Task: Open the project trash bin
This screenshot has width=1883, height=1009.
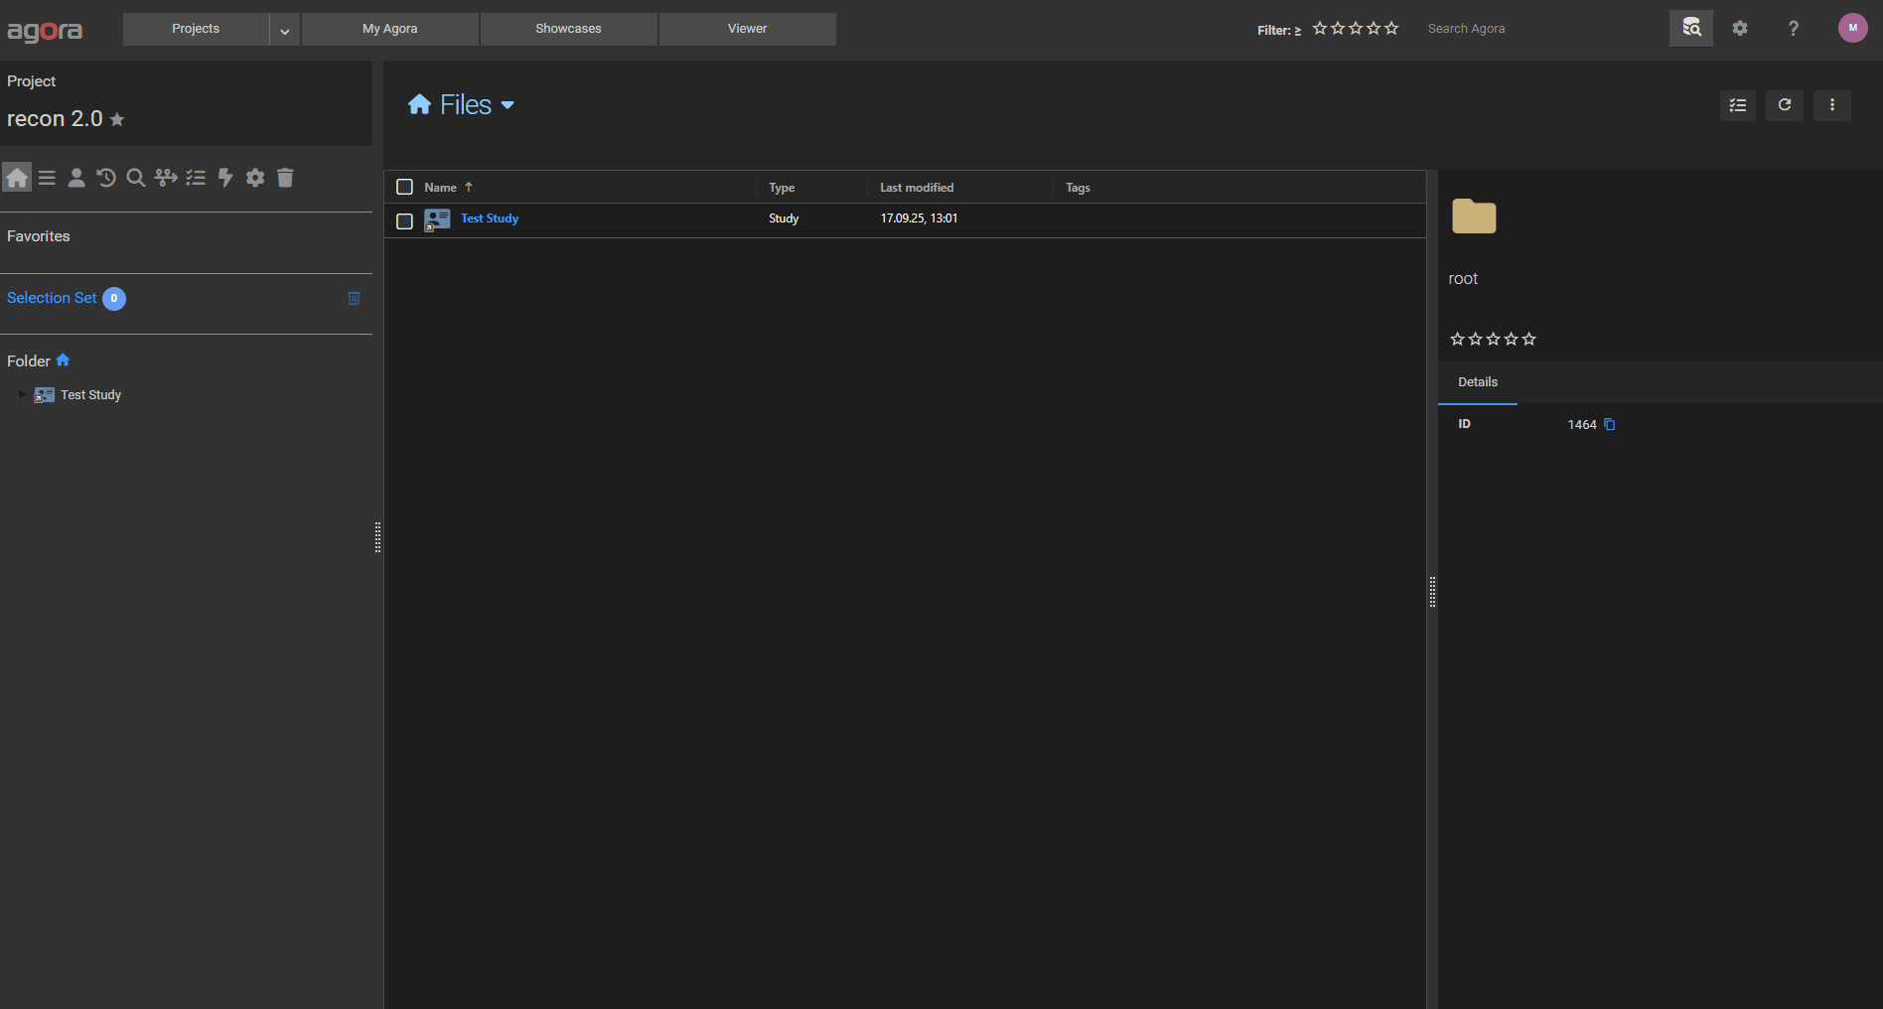Action: pyautogui.click(x=285, y=178)
